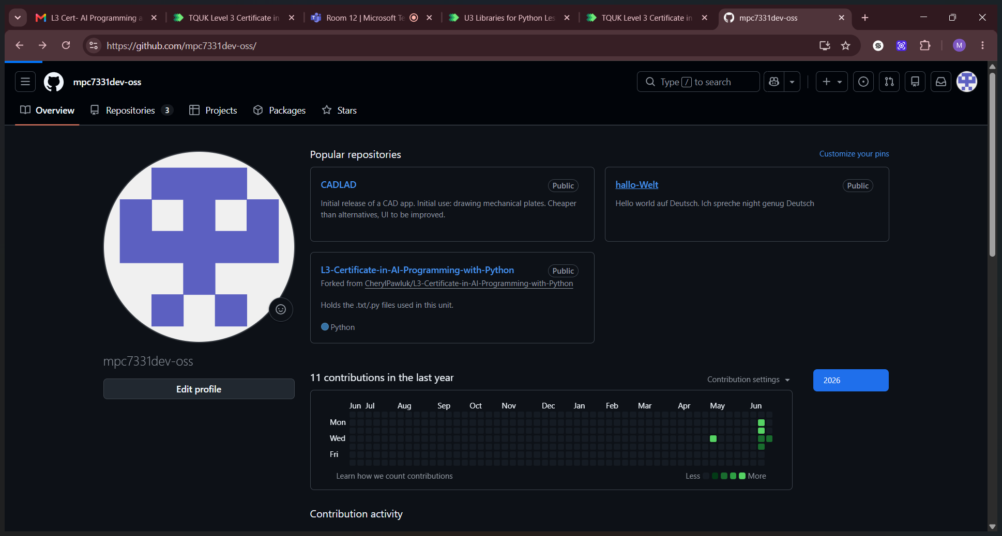Image resolution: width=1002 pixels, height=536 pixels.
Task: Switch to the Packages tab
Action: [280, 110]
